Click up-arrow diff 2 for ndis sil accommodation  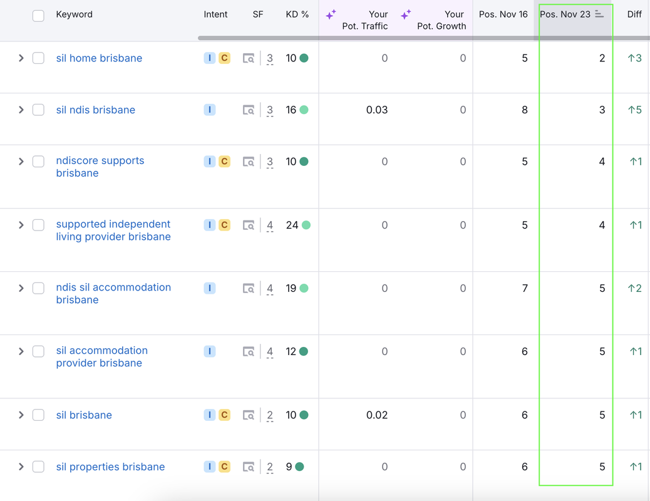tap(635, 288)
